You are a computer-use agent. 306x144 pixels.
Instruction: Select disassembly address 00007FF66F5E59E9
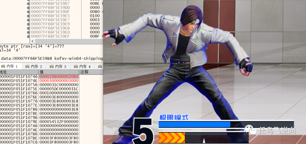(x=50, y=24)
